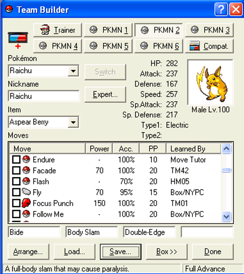The width and height of the screenshot is (244, 274).
Task: Tick the Follow Me checkbox
Action: coord(16,214)
